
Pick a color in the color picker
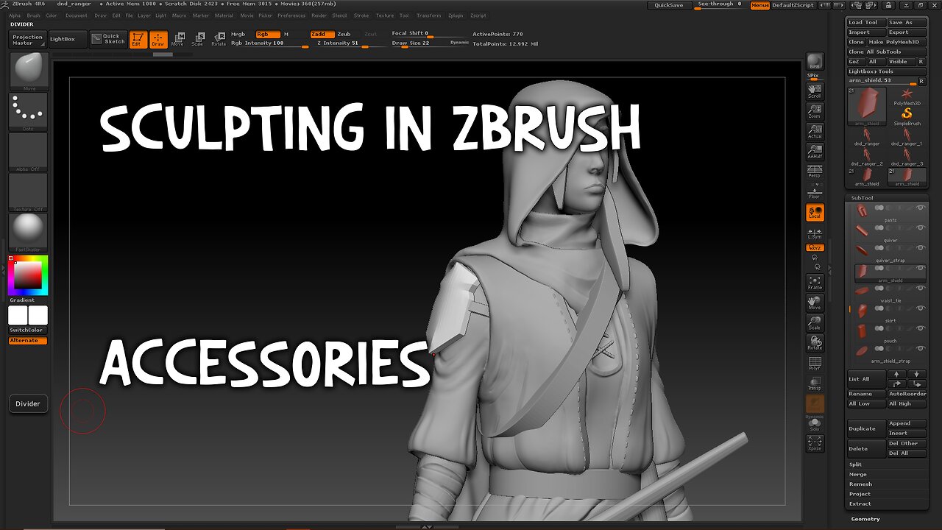[29, 275]
